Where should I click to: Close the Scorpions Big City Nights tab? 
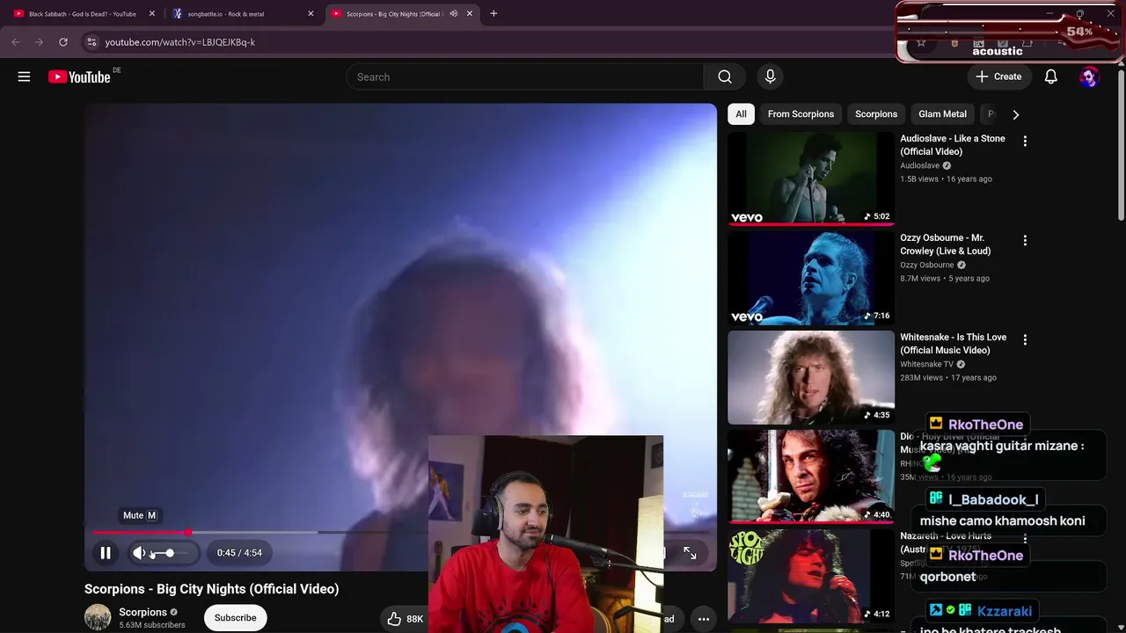pyautogui.click(x=470, y=14)
